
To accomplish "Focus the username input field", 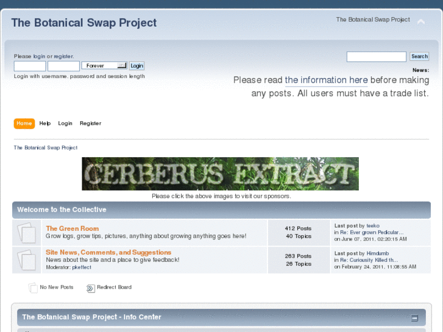I will [x=30, y=66].
